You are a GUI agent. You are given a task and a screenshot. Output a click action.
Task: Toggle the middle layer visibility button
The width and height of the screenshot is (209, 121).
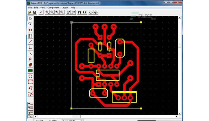(x=30, y=108)
